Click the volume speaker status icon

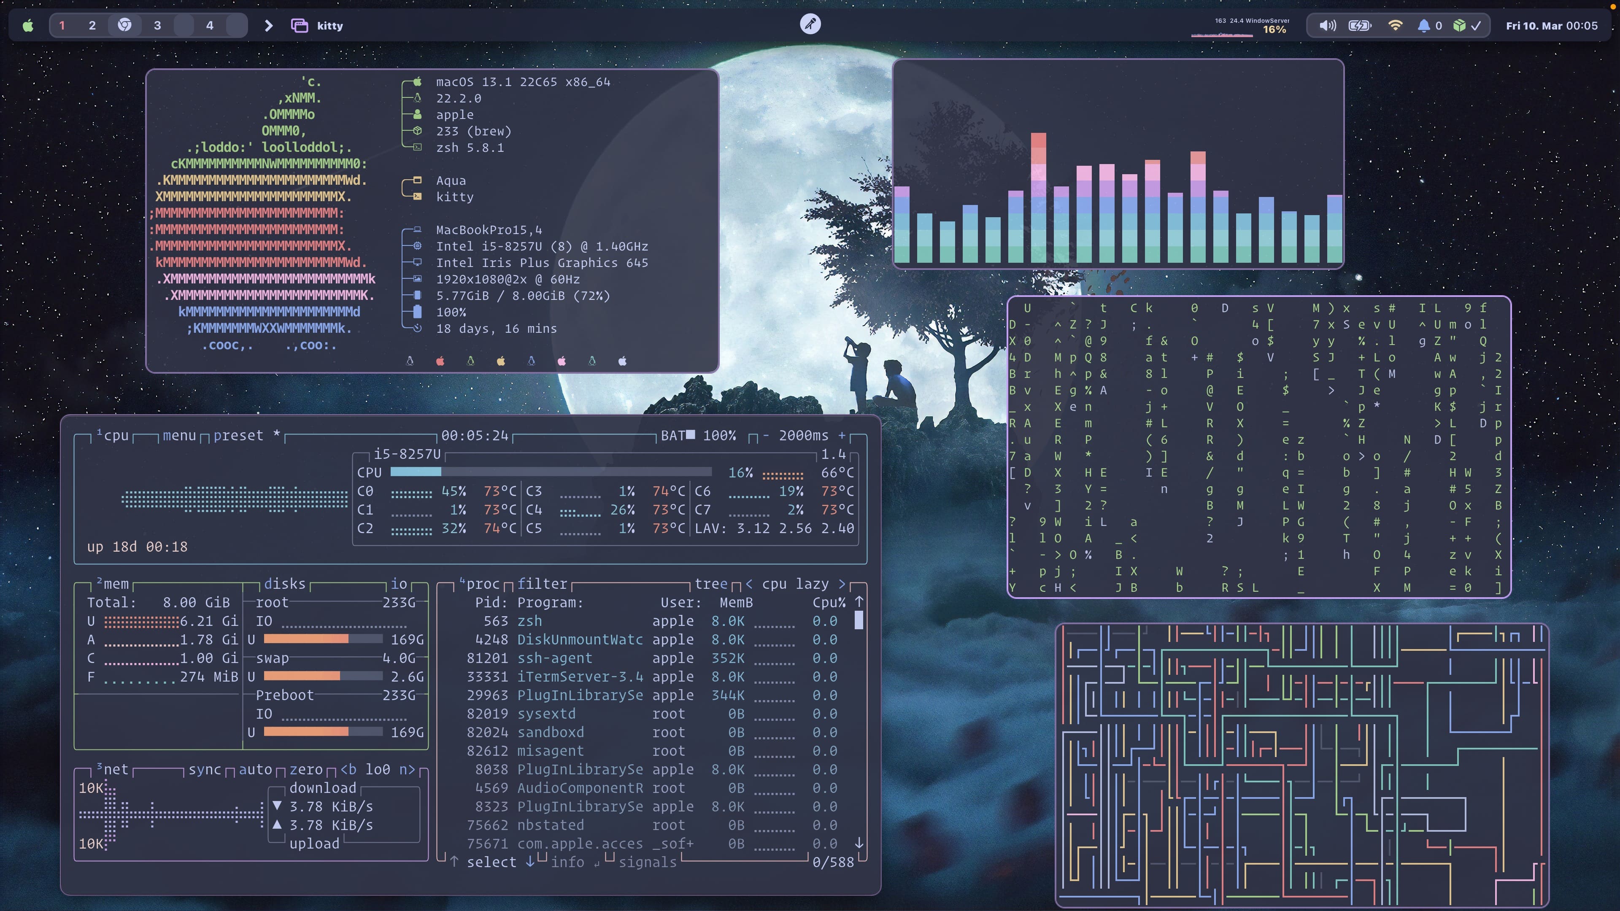(x=1327, y=26)
